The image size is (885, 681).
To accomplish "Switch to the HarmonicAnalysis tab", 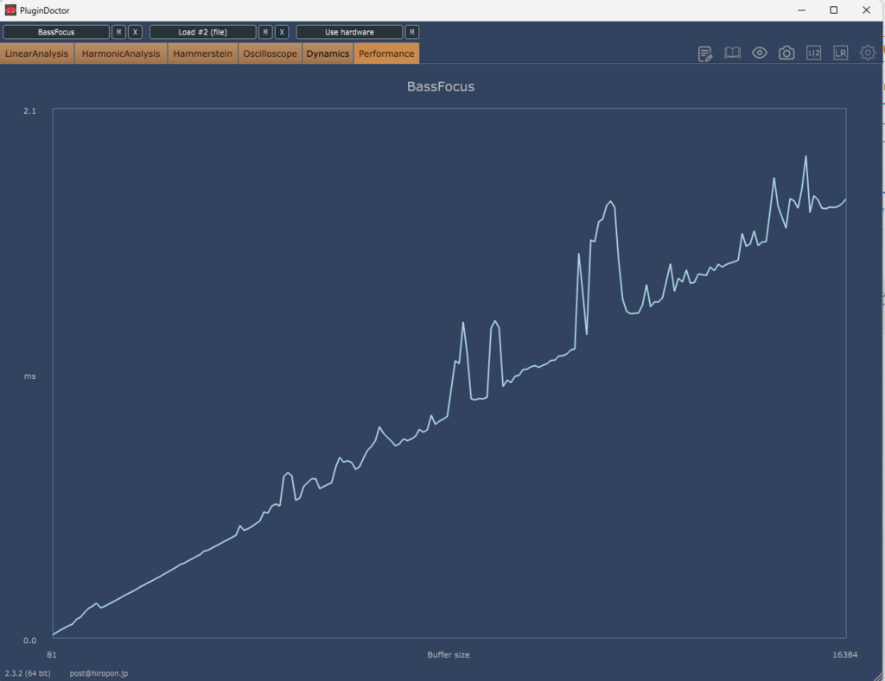I will point(121,54).
